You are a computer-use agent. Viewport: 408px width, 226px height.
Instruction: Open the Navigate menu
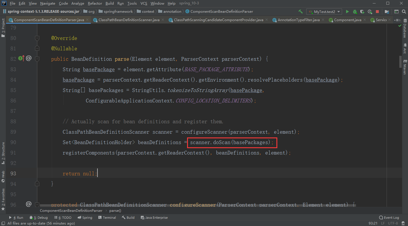(48, 3)
